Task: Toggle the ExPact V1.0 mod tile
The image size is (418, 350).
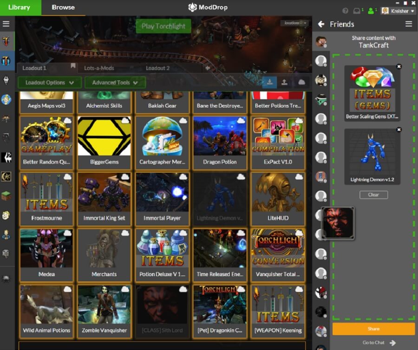Action: (278, 143)
